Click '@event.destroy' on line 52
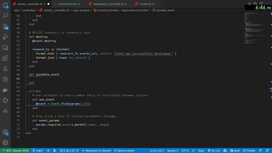The image size is (272, 153). click(x=44, y=41)
